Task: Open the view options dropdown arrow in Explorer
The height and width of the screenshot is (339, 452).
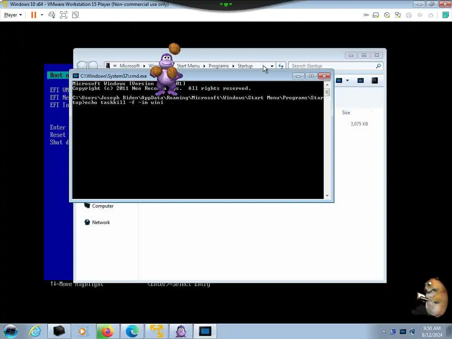Action: click(x=347, y=80)
